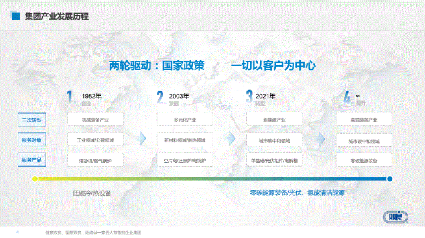Viewport: 425px width, 238px height.
Task: Click the large number 2 stage marker
Action: (x=160, y=97)
